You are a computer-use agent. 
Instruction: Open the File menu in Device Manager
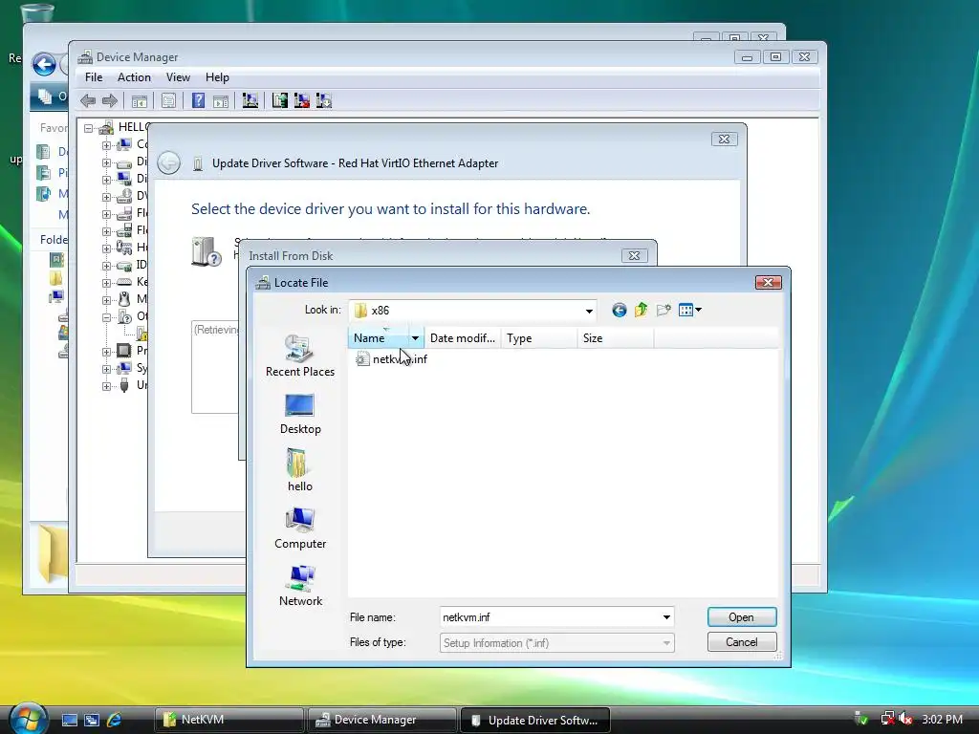(x=94, y=77)
